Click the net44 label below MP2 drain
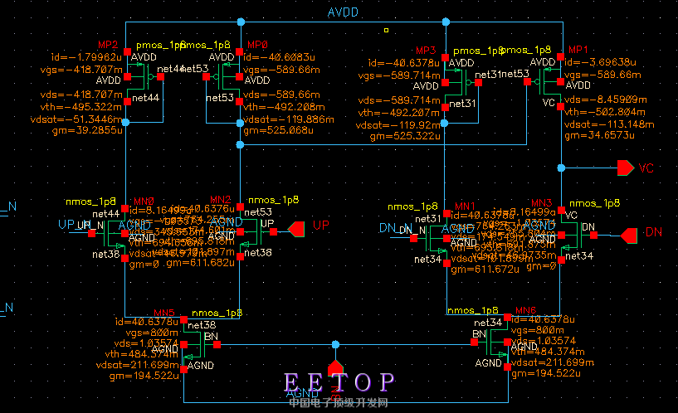Image resolution: width=678 pixels, height=413 pixels. tap(146, 98)
